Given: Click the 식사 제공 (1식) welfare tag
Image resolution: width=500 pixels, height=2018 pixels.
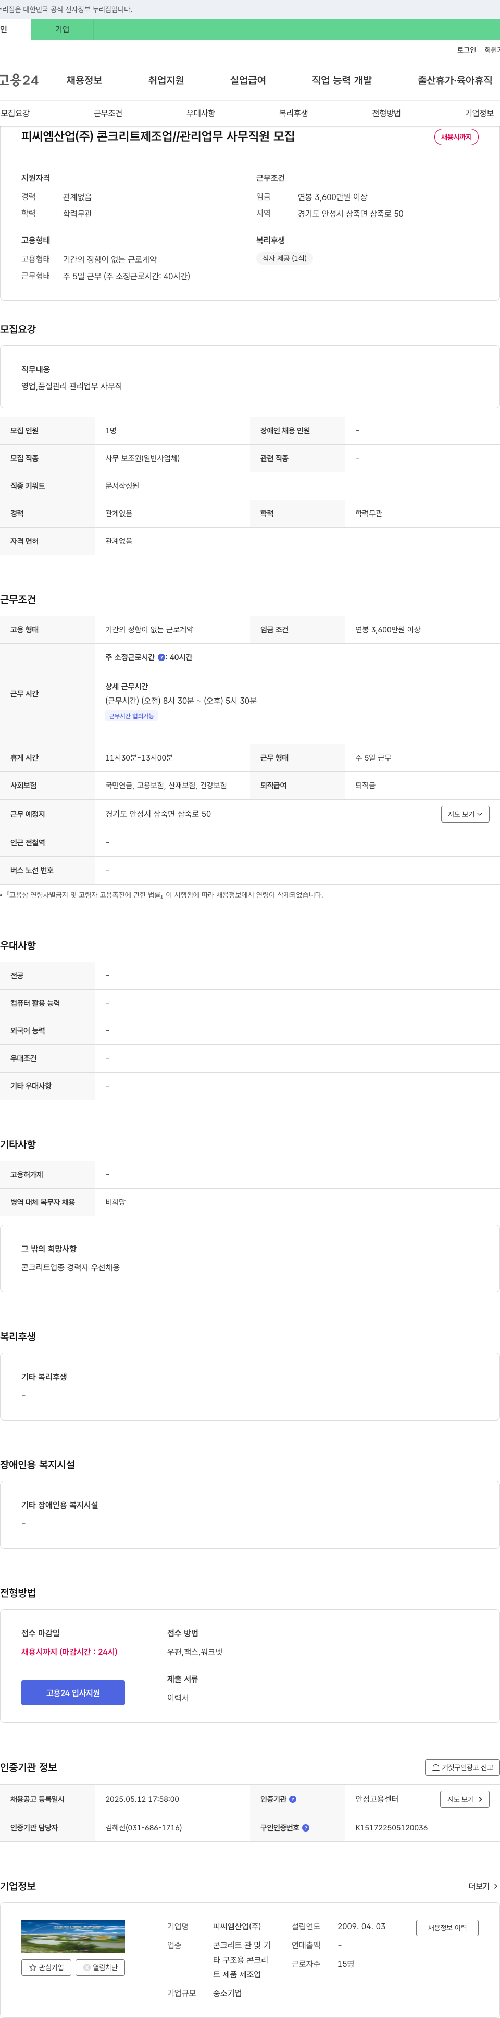Looking at the screenshot, I should pos(284,258).
